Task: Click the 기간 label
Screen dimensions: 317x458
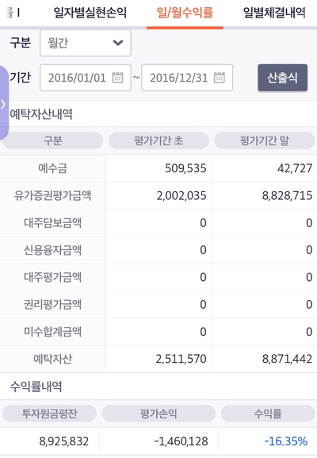Action: tap(20, 78)
